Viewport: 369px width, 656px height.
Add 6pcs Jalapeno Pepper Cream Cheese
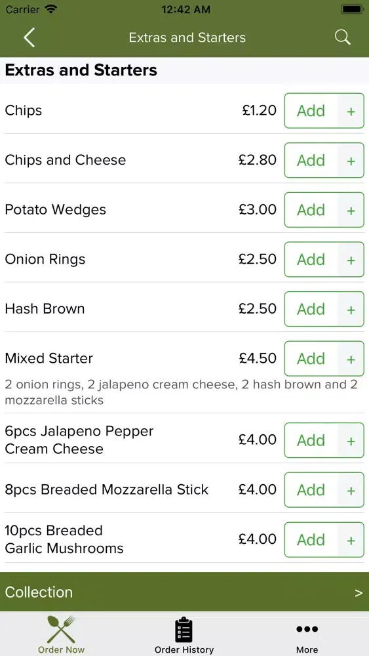311,441
